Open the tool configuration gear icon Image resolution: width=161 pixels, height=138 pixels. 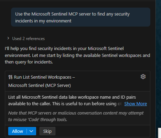tap(143, 77)
